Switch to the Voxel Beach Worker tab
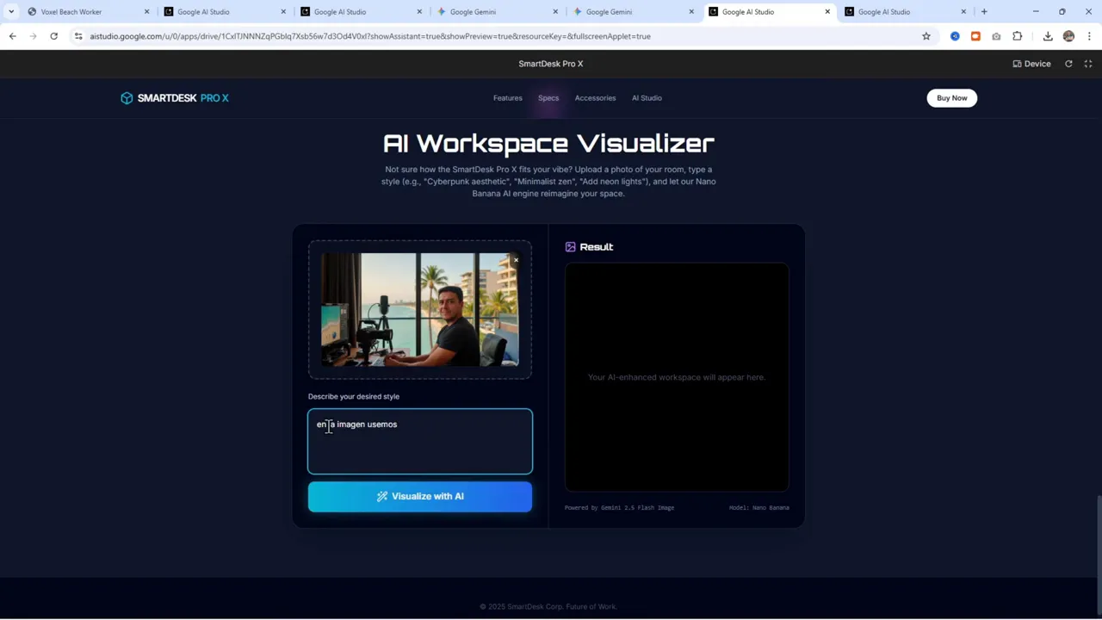This screenshot has height=620, width=1102. click(71, 11)
